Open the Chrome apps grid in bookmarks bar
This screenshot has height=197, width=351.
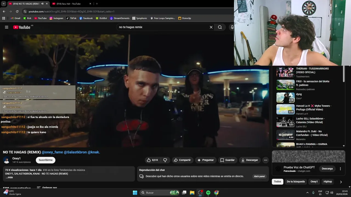coord(4,18)
